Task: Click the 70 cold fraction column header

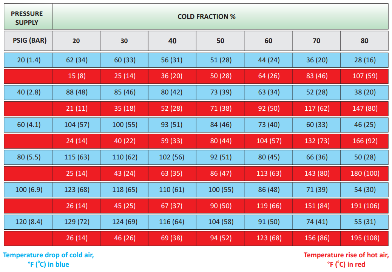Action: (316, 41)
